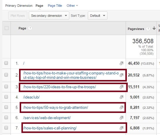Viewport: 160px width, 135px height.
Task: Open the how-to-make-your-staffing-company-stand-out link
Action: (x=71, y=75)
